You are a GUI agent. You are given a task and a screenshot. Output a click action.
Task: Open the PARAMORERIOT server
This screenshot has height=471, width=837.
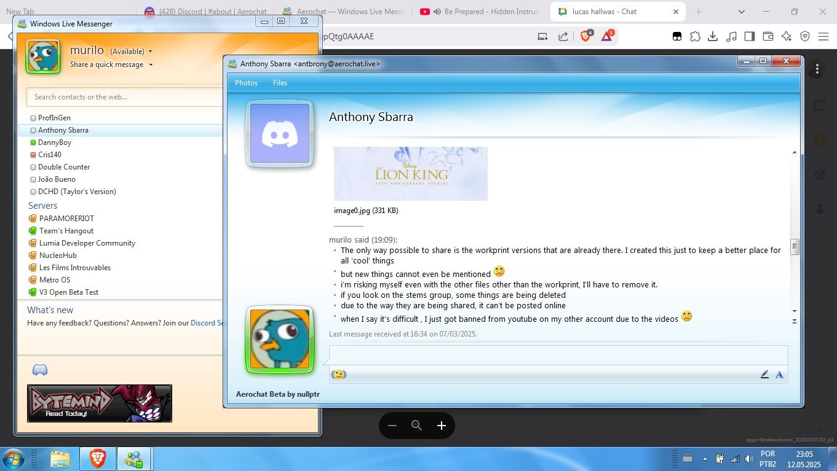click(66, 219)
